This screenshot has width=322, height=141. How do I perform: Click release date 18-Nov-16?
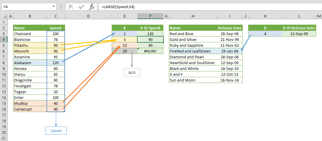tap(230, 80)
